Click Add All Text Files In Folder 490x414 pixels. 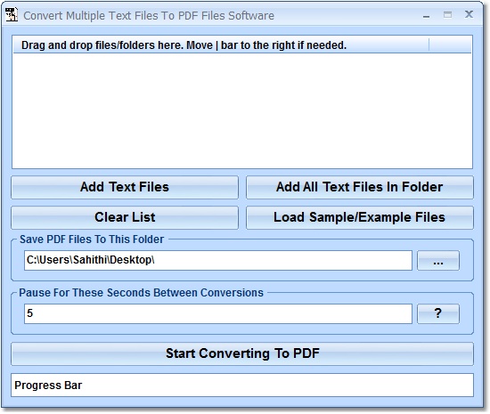pos(360,187)
